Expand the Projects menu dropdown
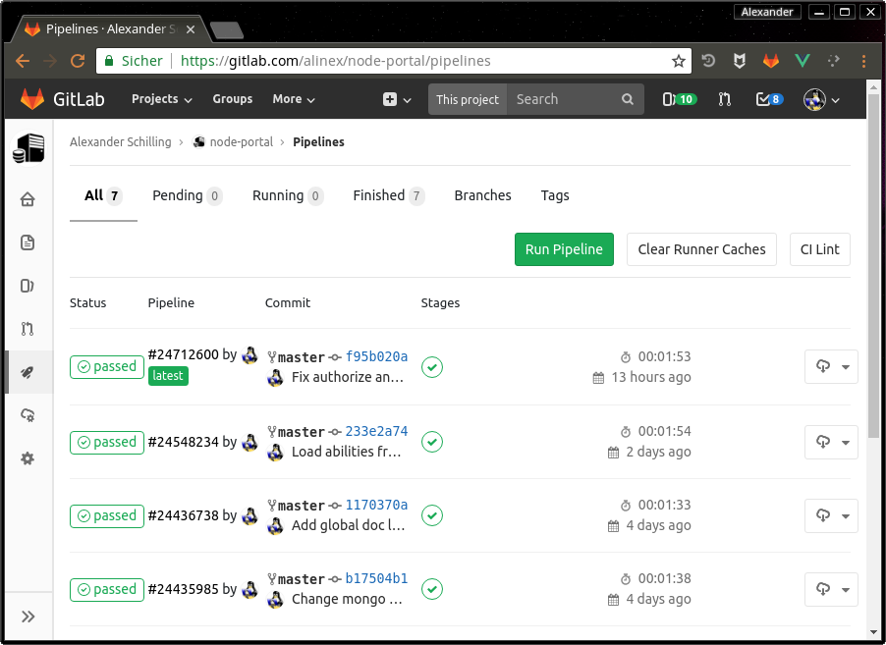The image size is (886, 645). tap(160, 99)
